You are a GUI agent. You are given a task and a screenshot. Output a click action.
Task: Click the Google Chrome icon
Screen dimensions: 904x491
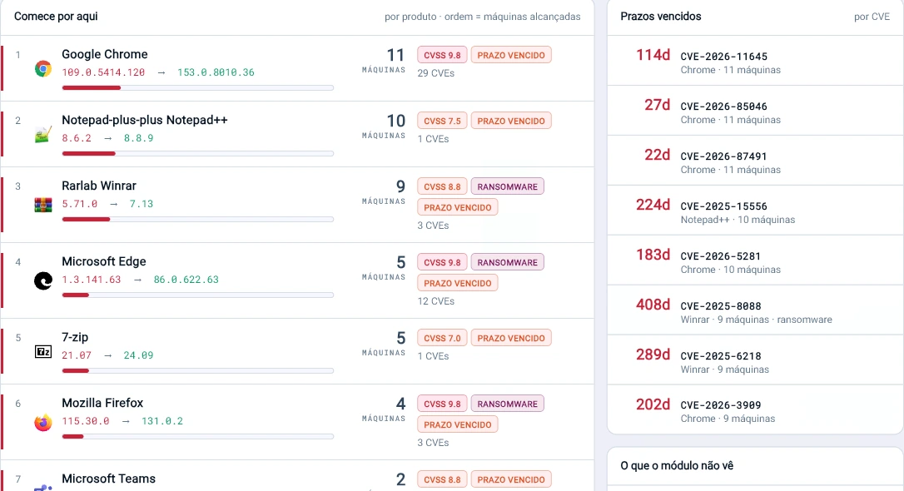pyautogui.click(x=43, y=69)
